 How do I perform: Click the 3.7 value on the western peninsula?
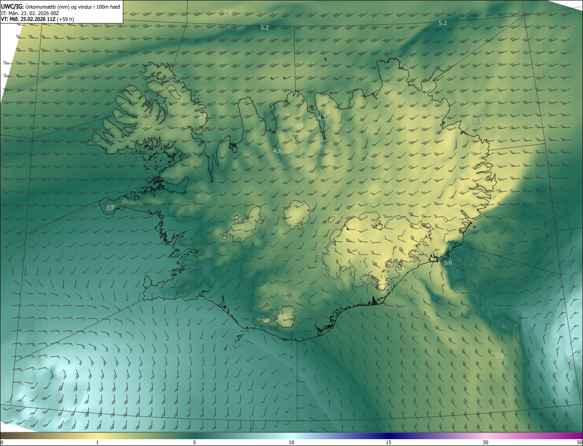[x=110, y=207]
